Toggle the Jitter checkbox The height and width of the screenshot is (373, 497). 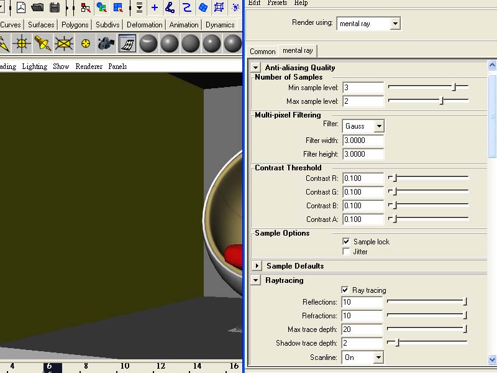pos(346,252)
